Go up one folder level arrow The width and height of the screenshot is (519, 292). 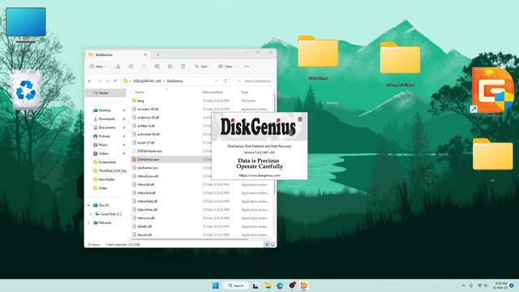tap(115, 81)
